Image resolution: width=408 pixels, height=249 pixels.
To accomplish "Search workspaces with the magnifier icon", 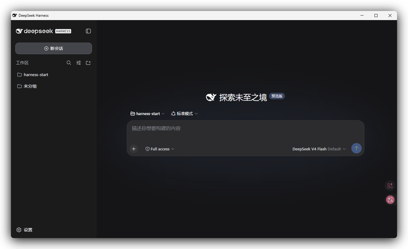I will [x=69, y=63].
